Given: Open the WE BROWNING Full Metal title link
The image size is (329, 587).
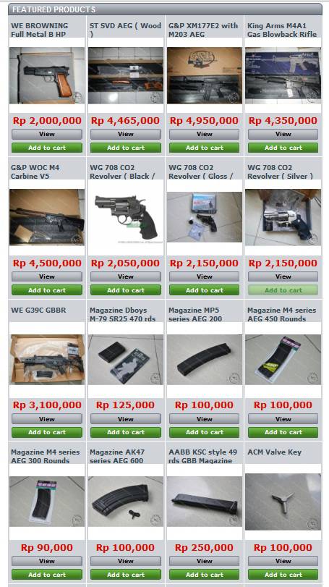Looking at the screenshot, I should click(39, 30).
